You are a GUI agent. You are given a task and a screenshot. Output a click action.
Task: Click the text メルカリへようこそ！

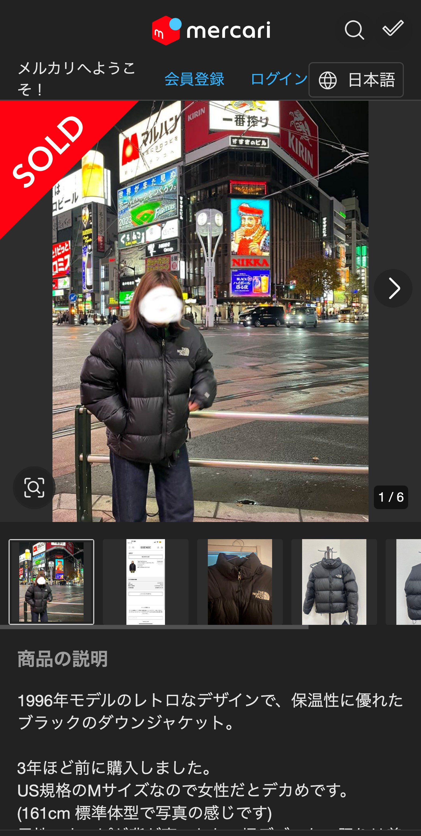pyautogui.click(x=77, y=79)
